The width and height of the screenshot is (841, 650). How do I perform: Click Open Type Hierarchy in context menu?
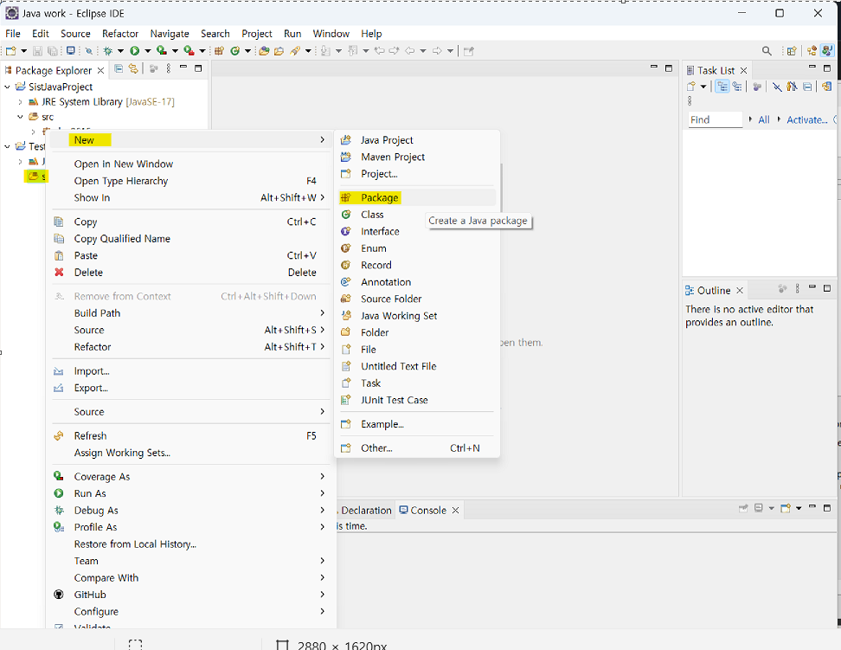[x=190, y=181]
